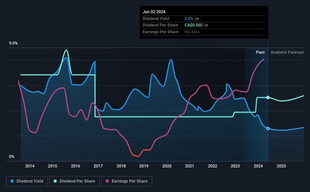This screenshot has height=192, width=310.
Task: Click the 2025 x-axis label
Action: 281,166
